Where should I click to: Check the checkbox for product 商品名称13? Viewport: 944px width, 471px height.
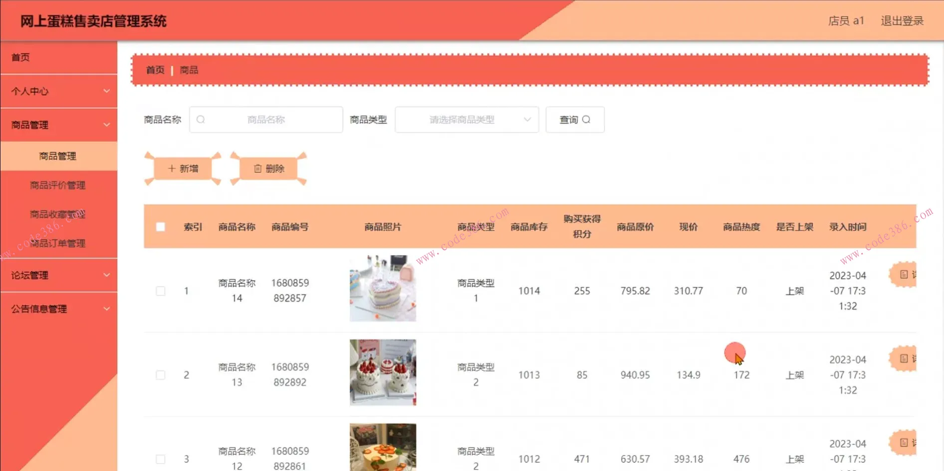point(160,375)
